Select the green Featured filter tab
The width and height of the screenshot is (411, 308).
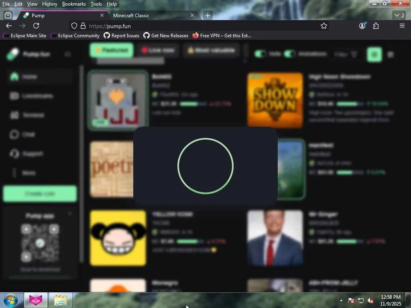pos(112,50)
